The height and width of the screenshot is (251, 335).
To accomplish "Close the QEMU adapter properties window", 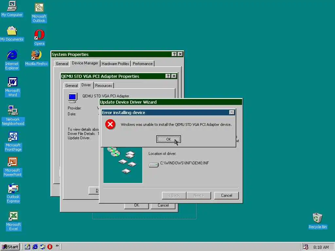I will (174, 76).
